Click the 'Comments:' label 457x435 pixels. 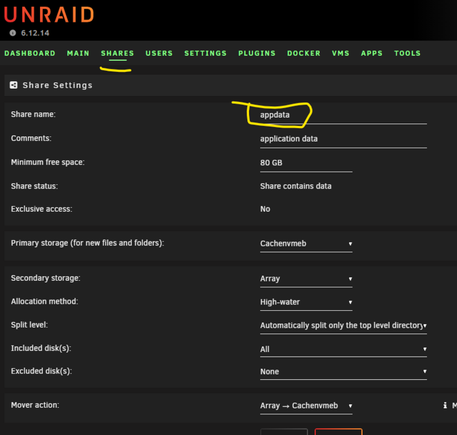[31, 138]
